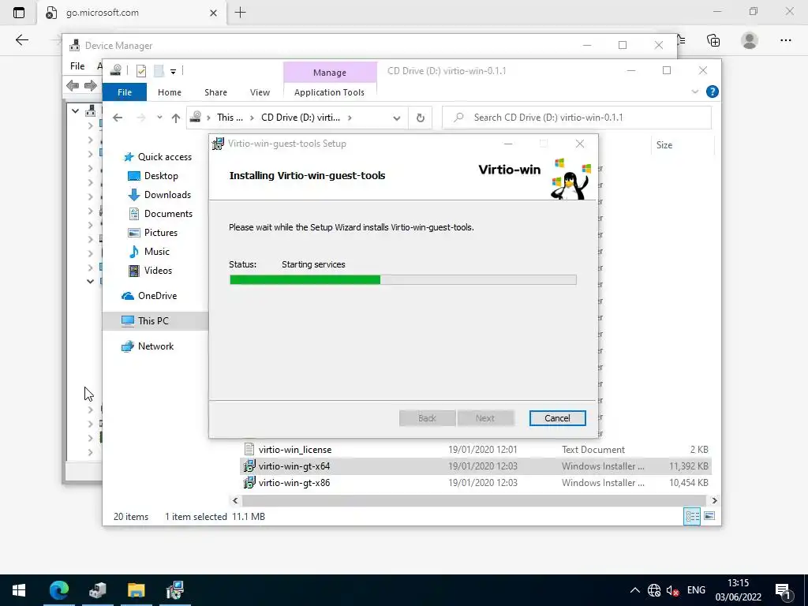
Task: Click CD Drive (D:) breadcrumb segment
Action: [301, 118]
